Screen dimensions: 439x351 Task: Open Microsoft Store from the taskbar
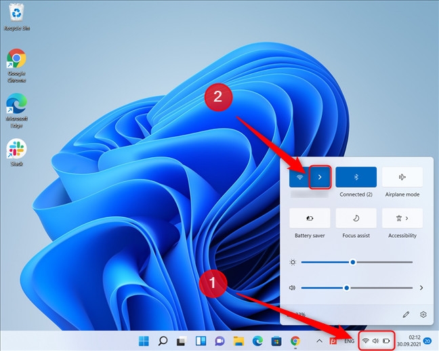tap(276, 341)
